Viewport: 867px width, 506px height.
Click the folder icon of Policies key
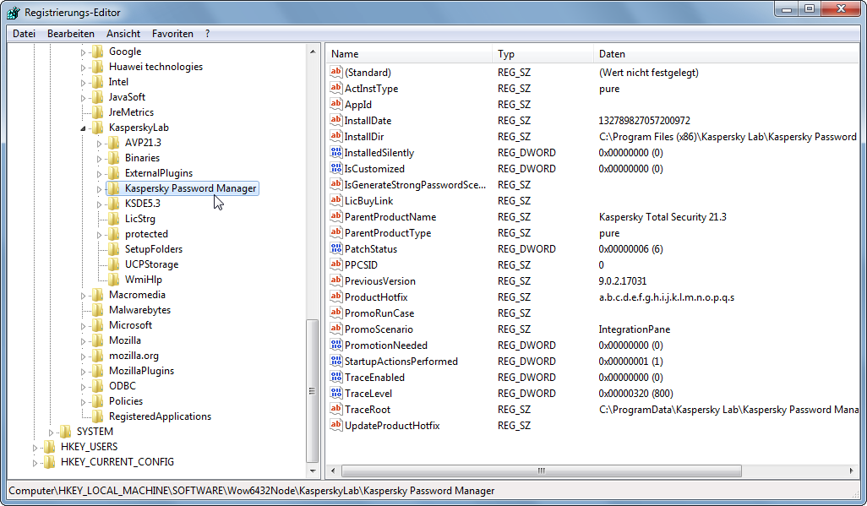click(97, 401)
